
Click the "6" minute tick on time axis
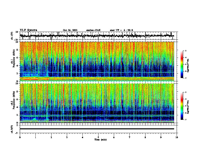pos(114,137)
